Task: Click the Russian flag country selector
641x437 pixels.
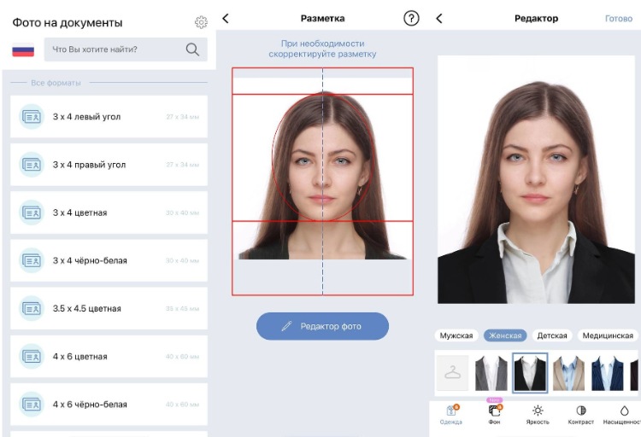Action: [23, 50]
